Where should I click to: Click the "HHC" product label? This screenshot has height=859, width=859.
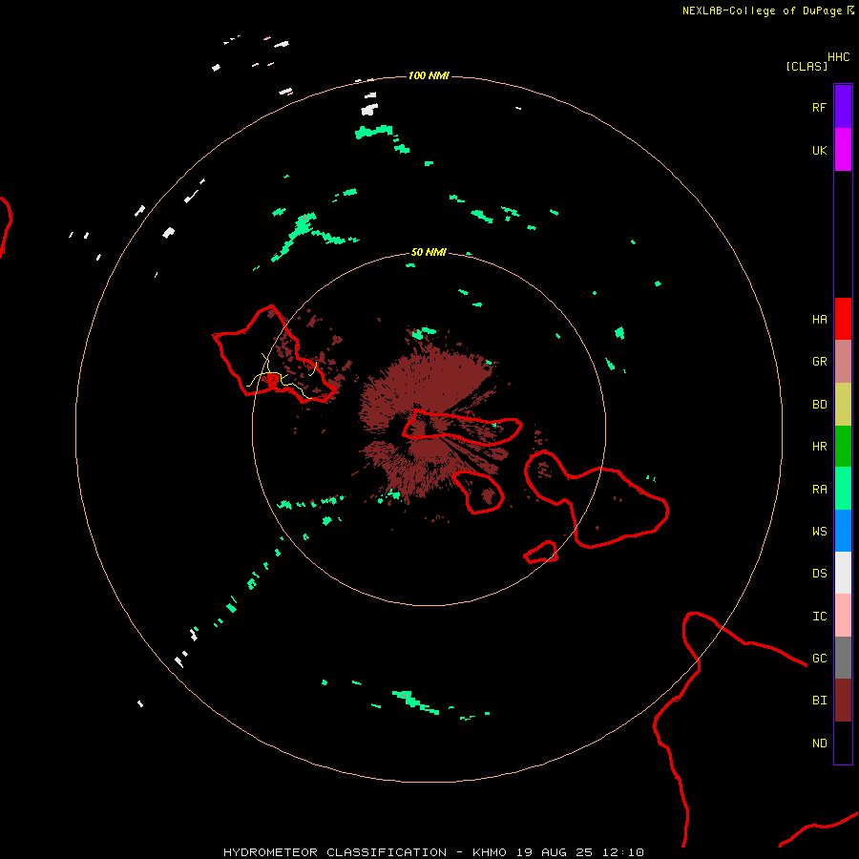839,57
